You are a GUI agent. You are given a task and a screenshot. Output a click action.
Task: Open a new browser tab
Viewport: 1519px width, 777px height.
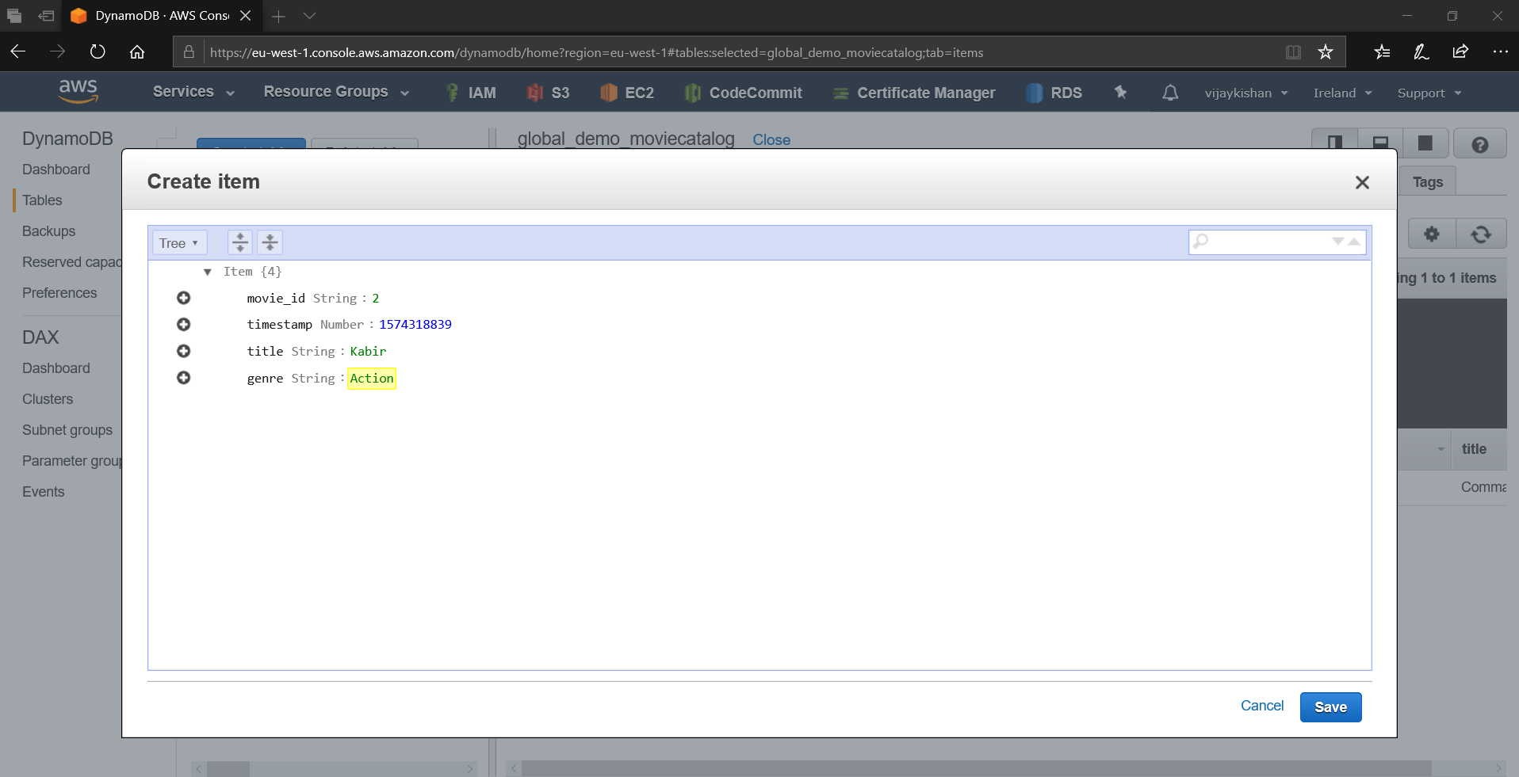pos(278,16)
